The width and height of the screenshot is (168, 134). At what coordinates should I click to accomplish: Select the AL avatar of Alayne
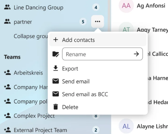point(126,126)
